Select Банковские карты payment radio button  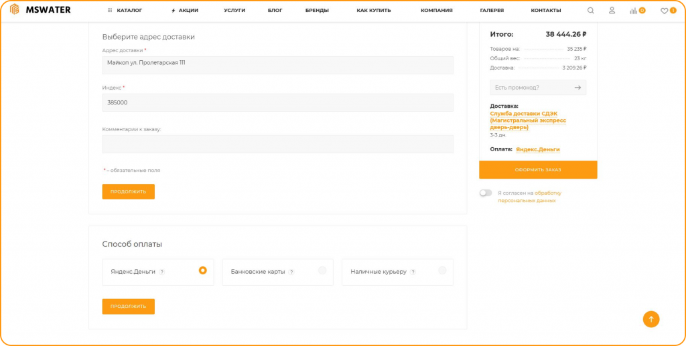pos(322,270)
